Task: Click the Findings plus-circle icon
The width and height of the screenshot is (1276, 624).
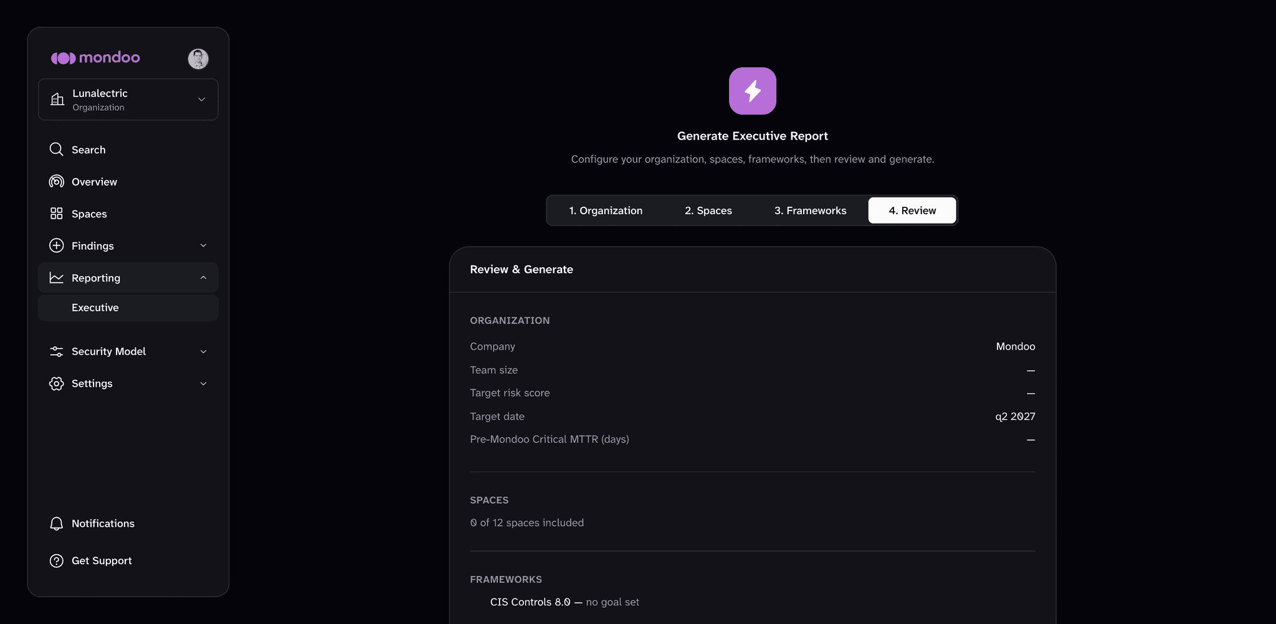Action: pyautogui.click(x=57, y=245)
